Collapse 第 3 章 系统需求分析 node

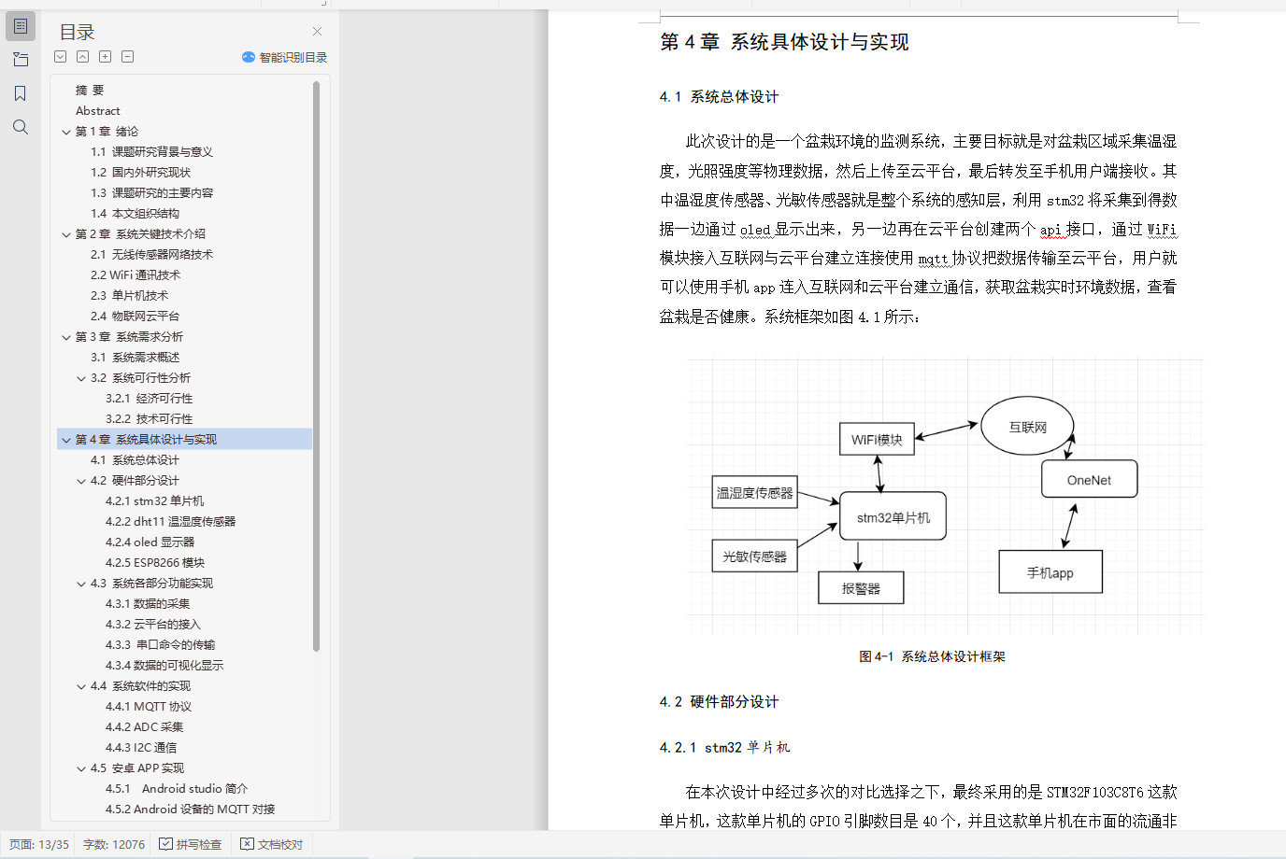pos(66,337)
